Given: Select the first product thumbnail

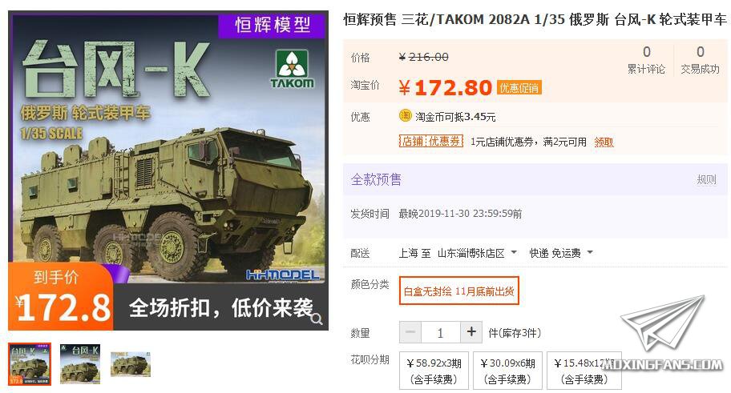Looking at the screenshot, I should tap(30, 364).
